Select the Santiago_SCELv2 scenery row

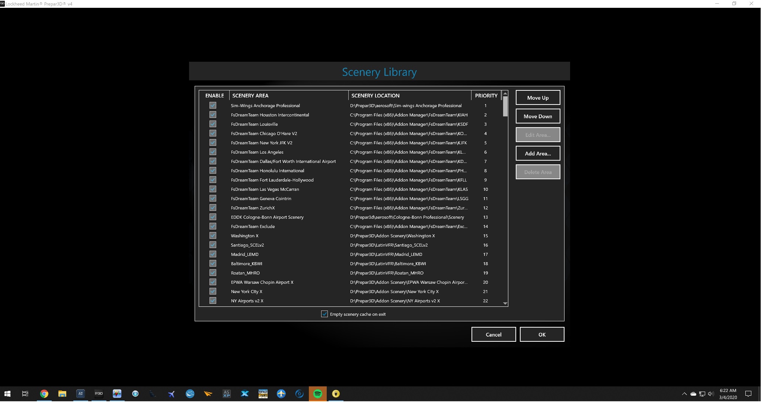pos(351,245)
